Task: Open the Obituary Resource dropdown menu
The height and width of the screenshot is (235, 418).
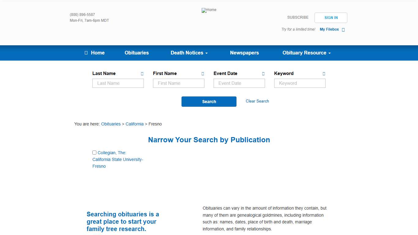Action: point(306,53)
